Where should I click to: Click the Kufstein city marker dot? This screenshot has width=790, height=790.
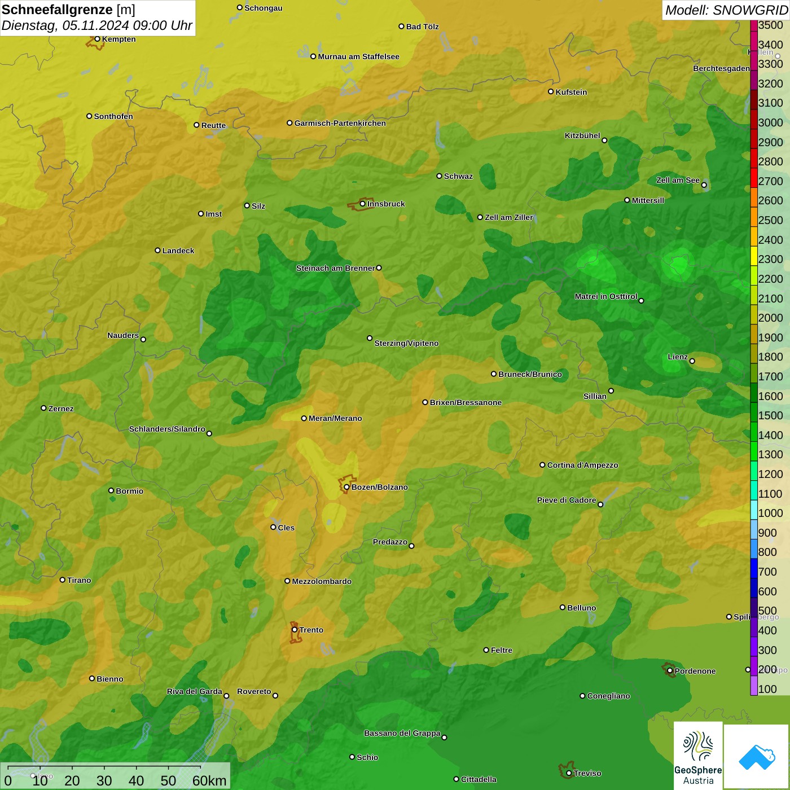coord(551,91)
